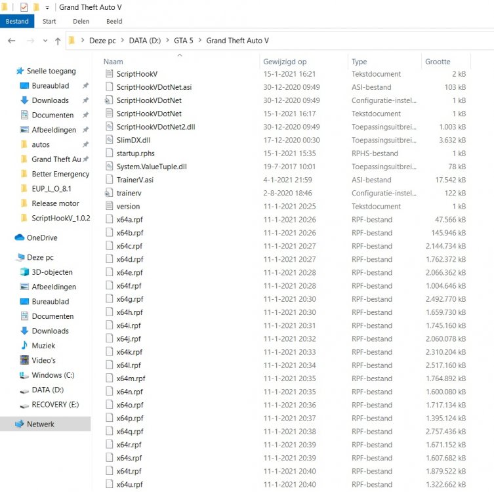Screen dimensions: 494x492
Task: Open the Release motor folder
Action: (x=56, y=203)
